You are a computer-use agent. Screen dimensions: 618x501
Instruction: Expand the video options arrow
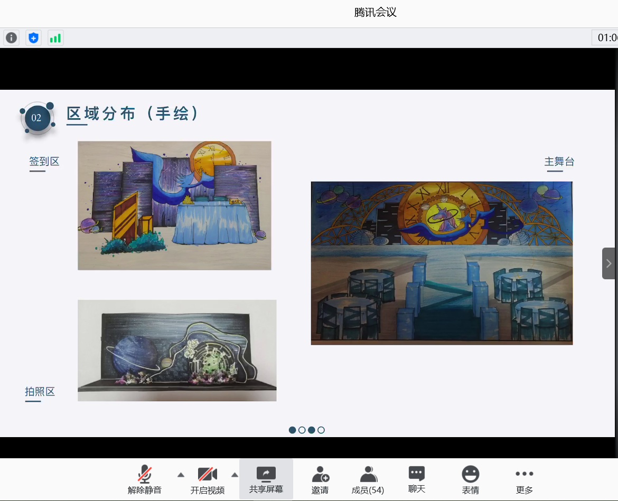tap(235, 475)
